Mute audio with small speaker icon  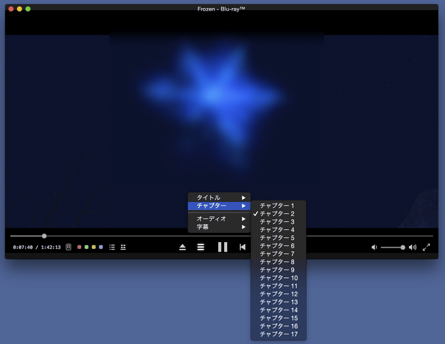[374, 247]
